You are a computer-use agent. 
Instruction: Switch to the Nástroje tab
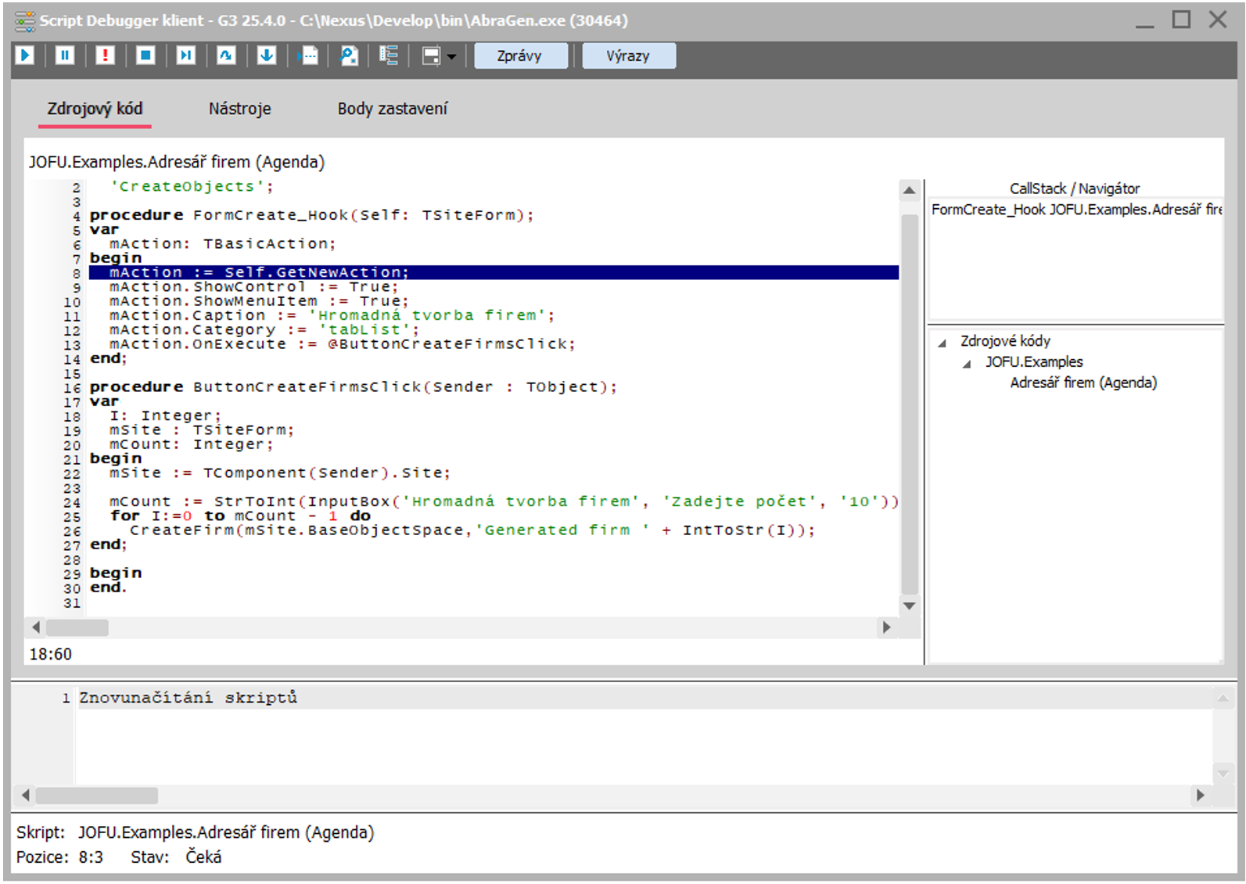coord(239,109)
